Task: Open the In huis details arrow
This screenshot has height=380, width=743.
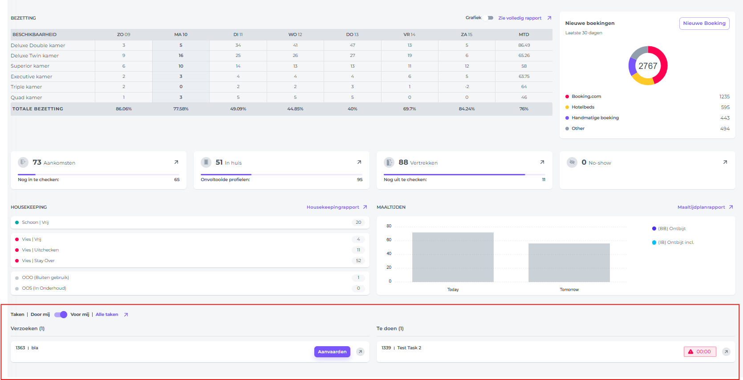Action: [359, 162]
